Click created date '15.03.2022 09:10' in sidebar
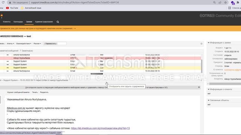The image size is (241, 135). tap(232, 52)
